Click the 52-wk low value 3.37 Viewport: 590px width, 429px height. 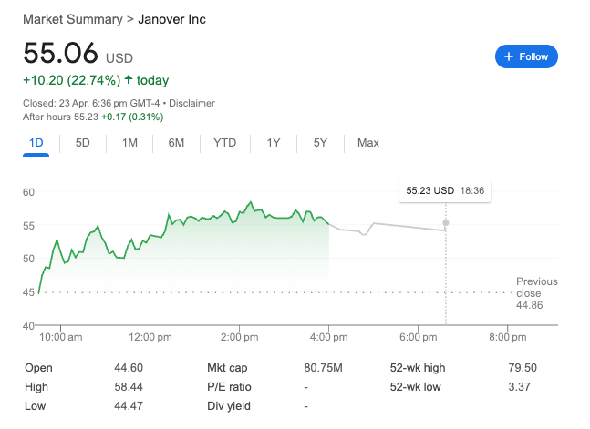pyautogui.click(x=519, y=387)
